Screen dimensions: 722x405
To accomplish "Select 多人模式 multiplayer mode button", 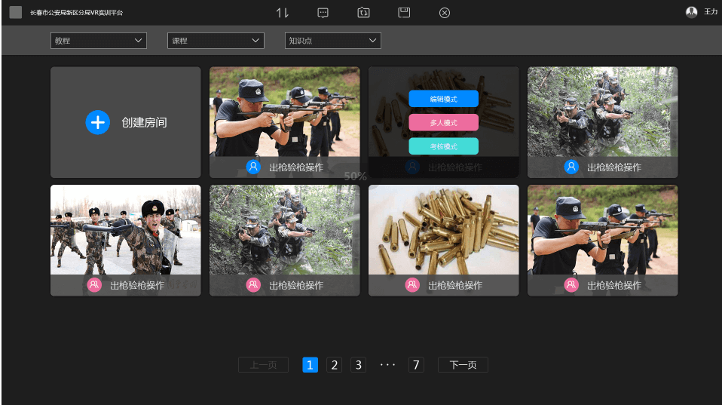I will tap(443, 123).
